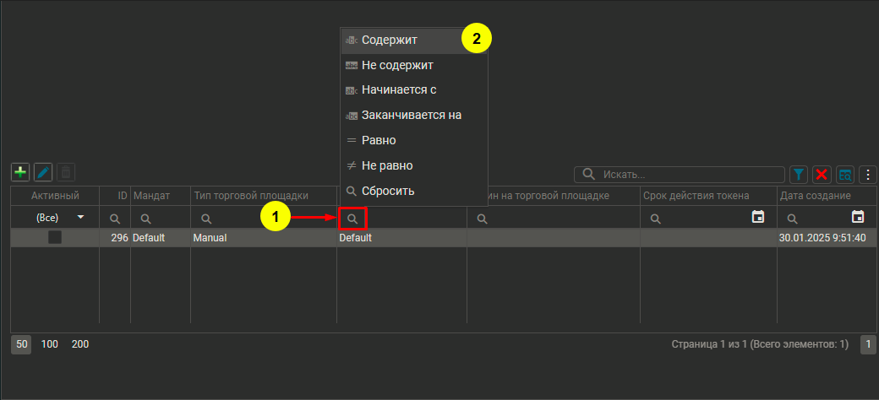Click the green plus add record button
This screenshot has width=879, height=400.
pos(20,172)
